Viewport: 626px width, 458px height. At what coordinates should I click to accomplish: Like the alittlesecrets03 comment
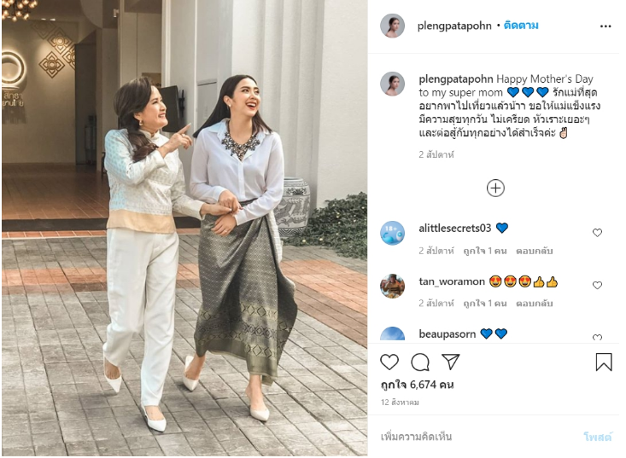point(597,233)
